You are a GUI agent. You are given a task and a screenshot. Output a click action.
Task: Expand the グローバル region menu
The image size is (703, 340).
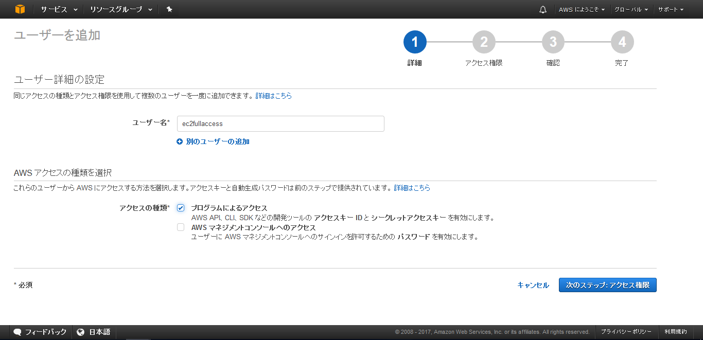631,9
